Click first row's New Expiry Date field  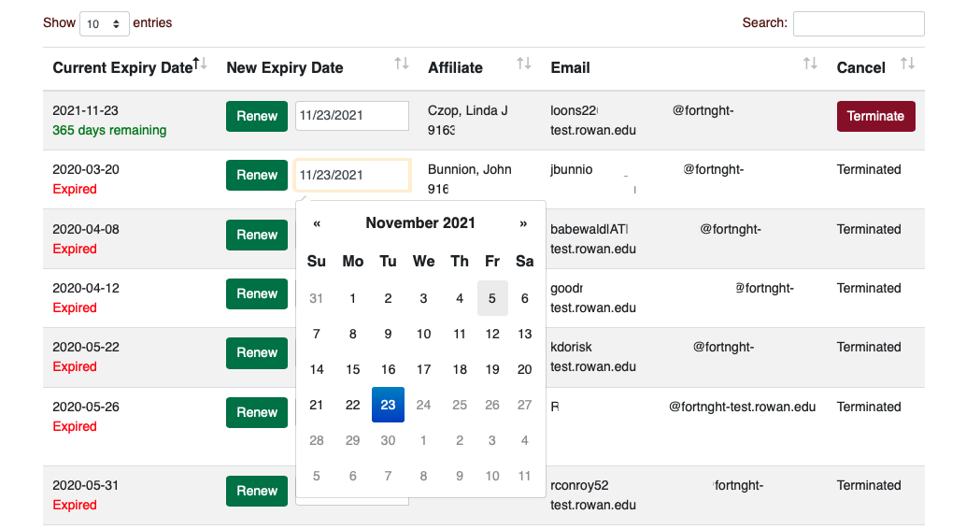click(x=352, y=116)
